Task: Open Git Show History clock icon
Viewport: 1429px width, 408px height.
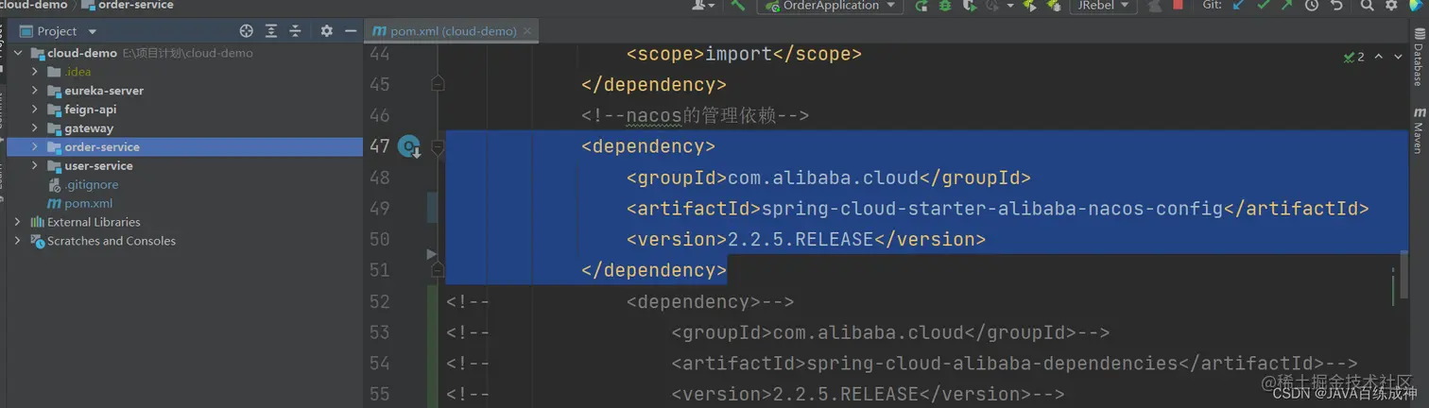Action: 1312,6
